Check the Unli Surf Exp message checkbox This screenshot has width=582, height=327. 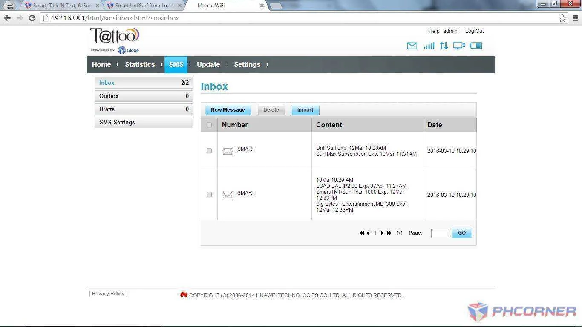click(x=209, y=151)
